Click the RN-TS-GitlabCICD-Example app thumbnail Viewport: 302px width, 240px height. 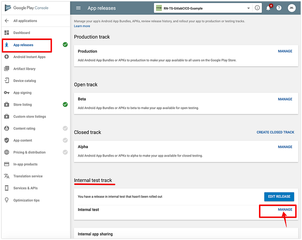(x=159, y=8)
